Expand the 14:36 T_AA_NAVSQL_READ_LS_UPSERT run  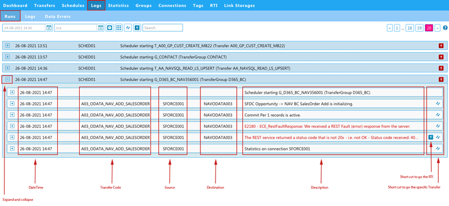pos(8,68)
